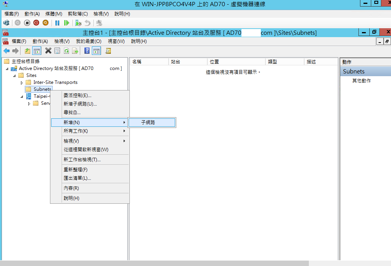The width and height of the screenshot is (391, 266).
Task: Click 其他動作 in the Actions pane
Action: point(362,81)
